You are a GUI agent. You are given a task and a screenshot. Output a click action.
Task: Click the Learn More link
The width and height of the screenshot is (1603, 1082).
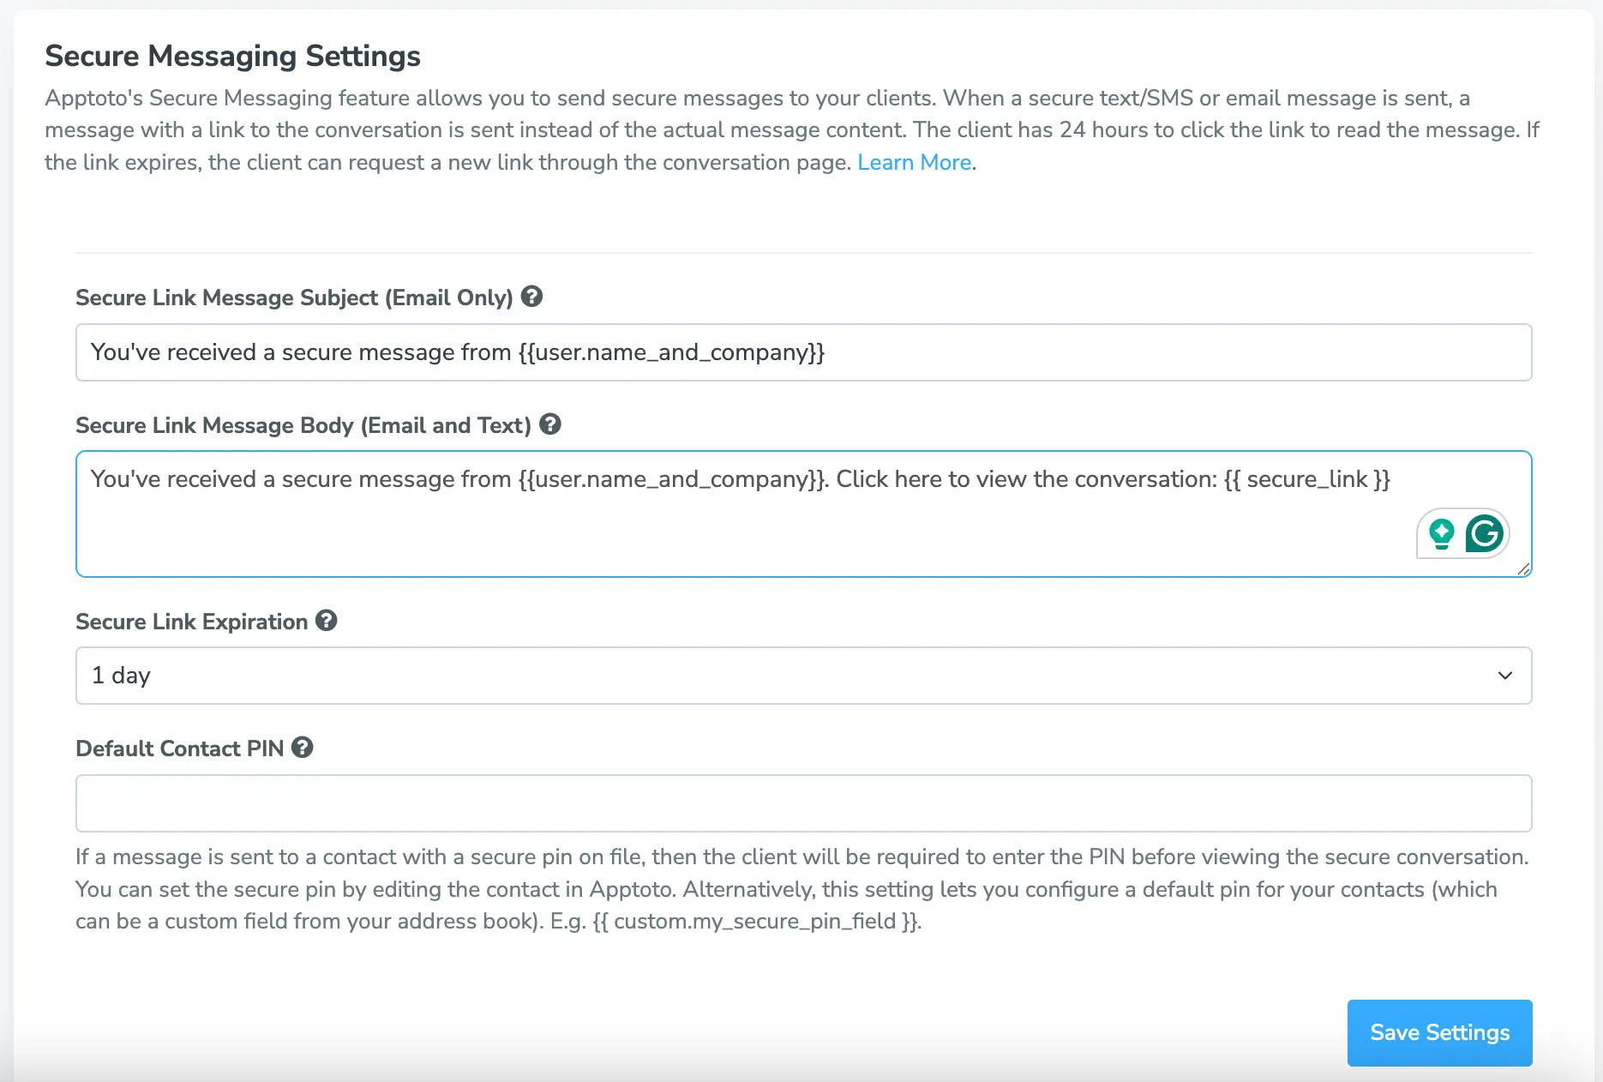pyautogui.click(x=914, y=162)
